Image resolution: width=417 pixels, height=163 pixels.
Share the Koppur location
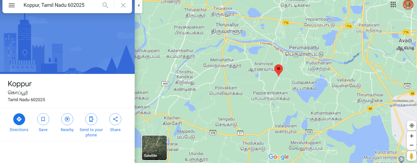115,119
